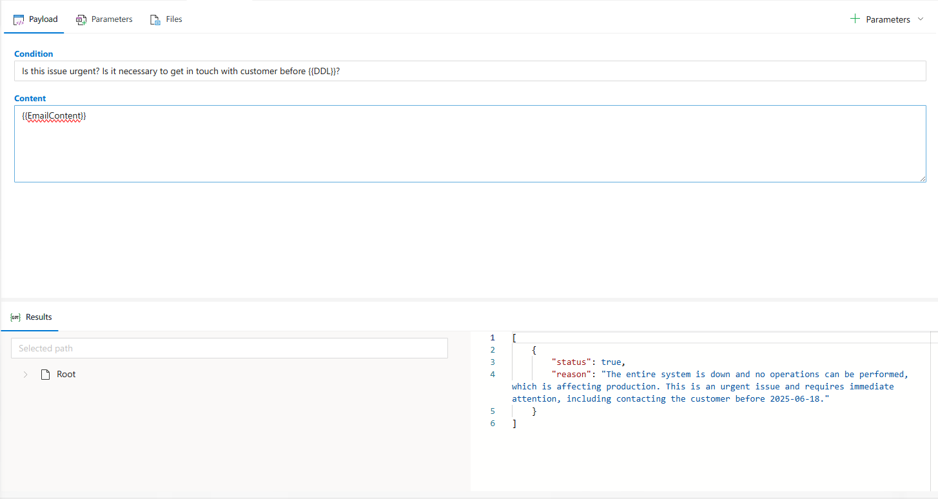Click the add Parameters button label

pos(888,19)
